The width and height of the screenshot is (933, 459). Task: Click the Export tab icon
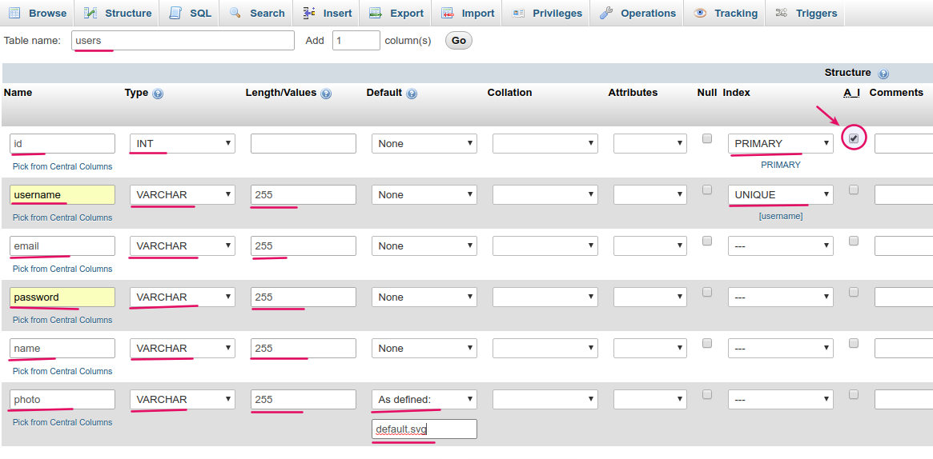click(375, 13)
